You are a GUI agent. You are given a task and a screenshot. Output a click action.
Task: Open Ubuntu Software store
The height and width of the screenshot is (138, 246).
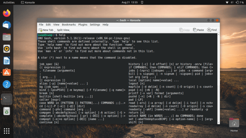click(6, 72)
